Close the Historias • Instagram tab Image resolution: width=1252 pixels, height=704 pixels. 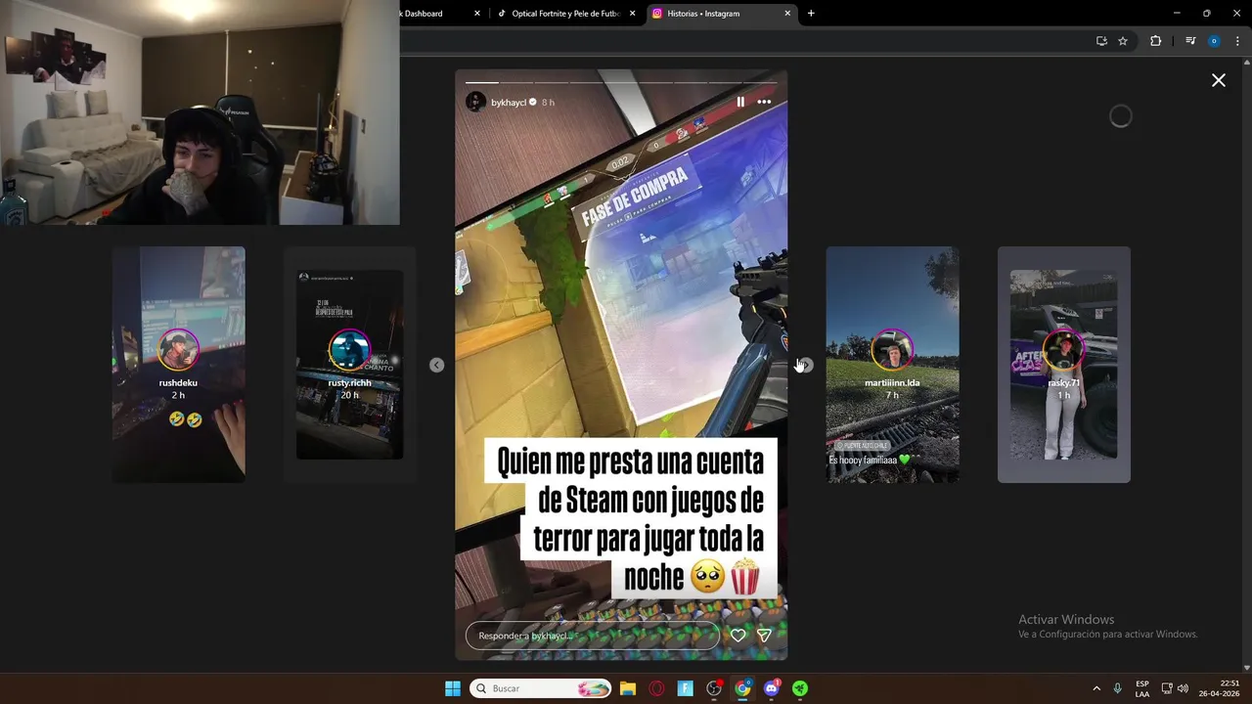tap(787, 14)
